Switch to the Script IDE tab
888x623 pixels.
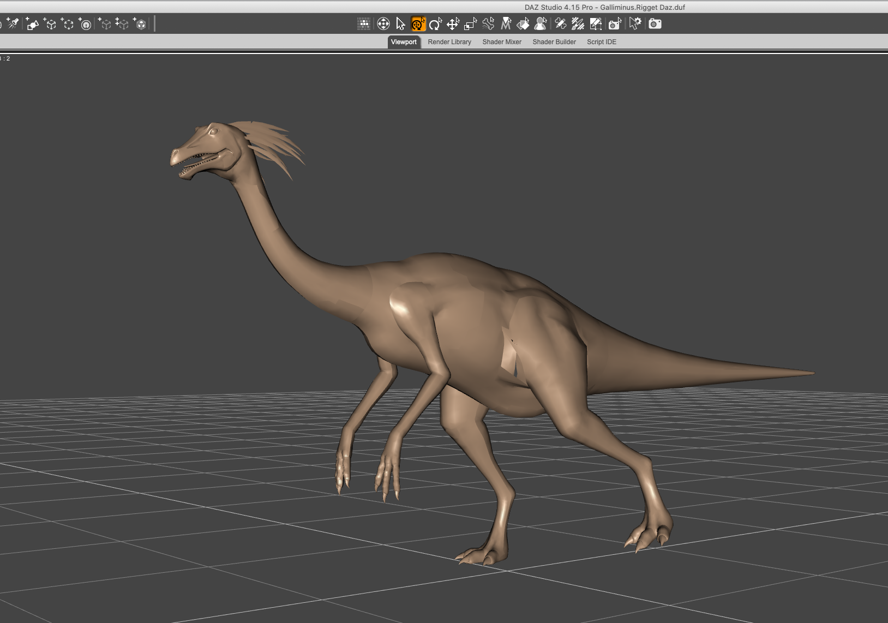(602, 42)
